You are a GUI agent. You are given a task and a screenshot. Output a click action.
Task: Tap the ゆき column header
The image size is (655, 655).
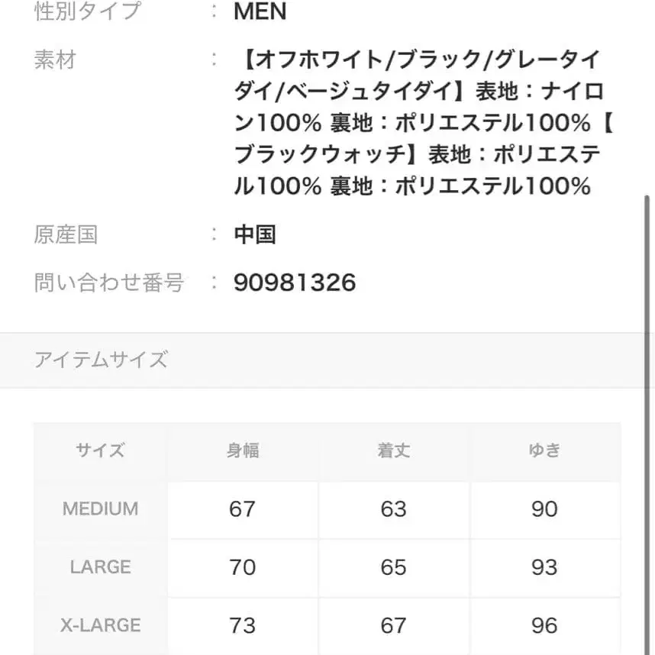(x=544, y=450)
